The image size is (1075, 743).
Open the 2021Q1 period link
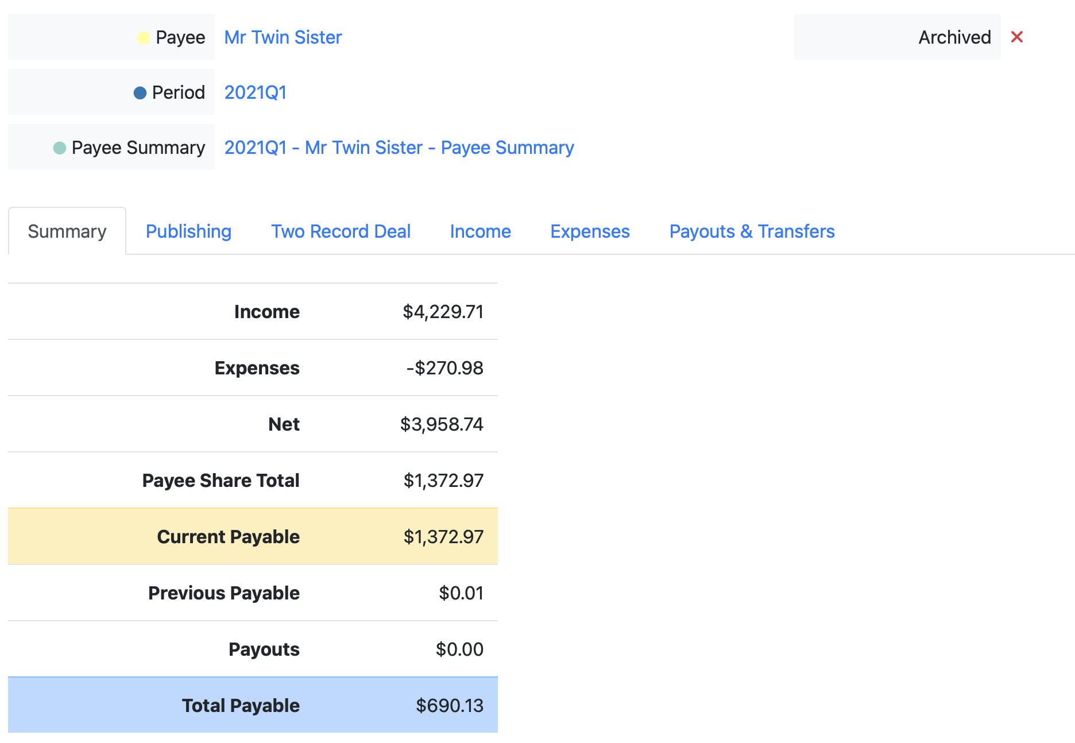255,92
